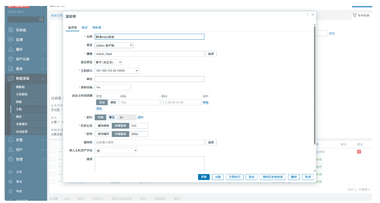Click 移除 link in the custom interval row
Screen dimensions: 380x203
[x=206, y=102]
